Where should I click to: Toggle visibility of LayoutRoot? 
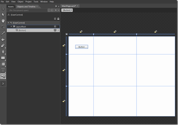[x=55, y=27]
